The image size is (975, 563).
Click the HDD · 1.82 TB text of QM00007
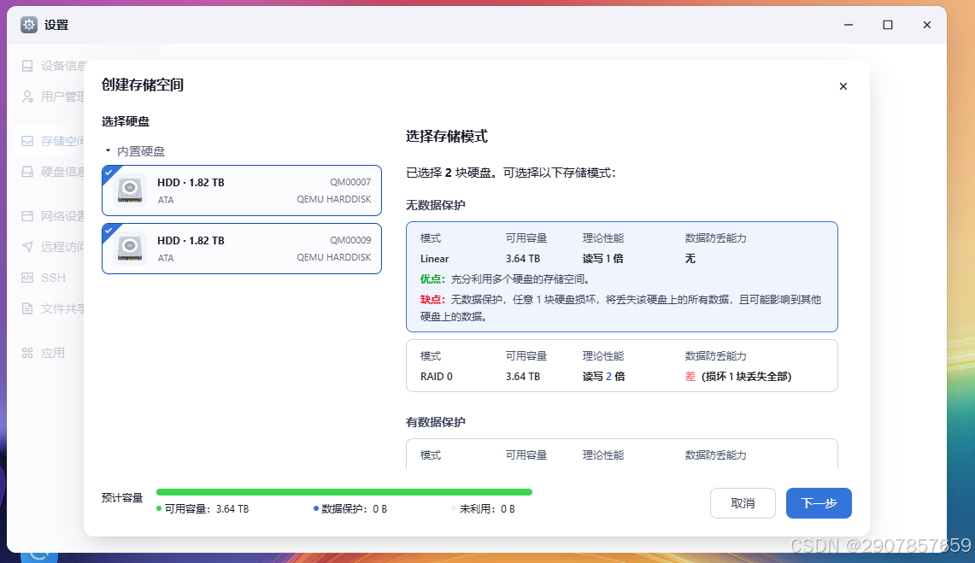point(191,183)
